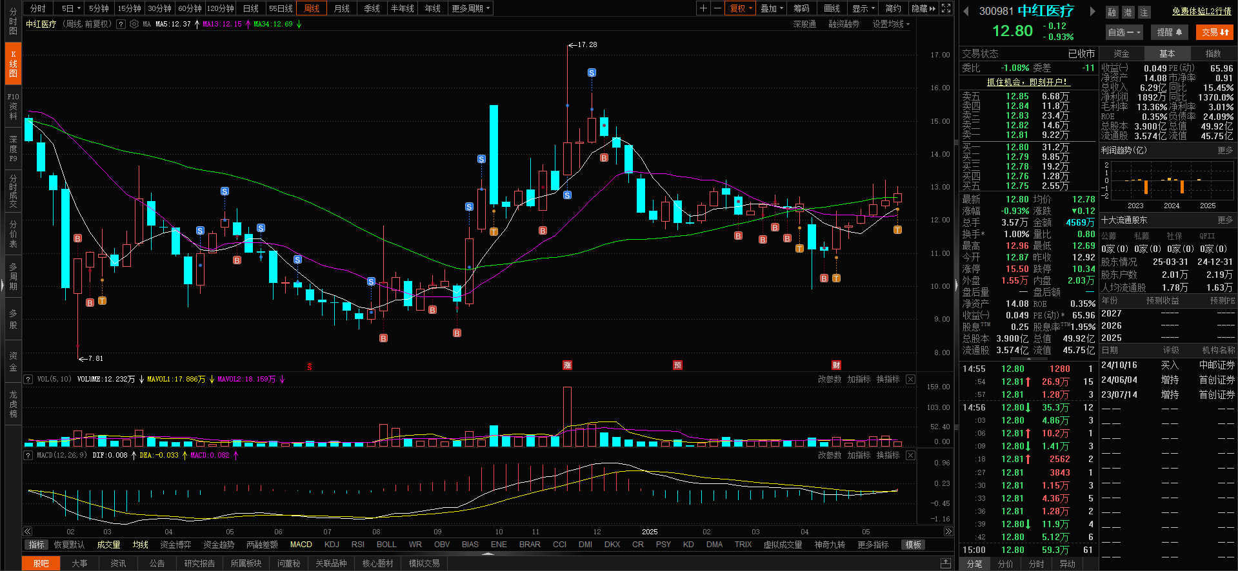The image size is (1238, 571).
Task: Click 改参数 in VOL panel
Action: pos(829,379)
